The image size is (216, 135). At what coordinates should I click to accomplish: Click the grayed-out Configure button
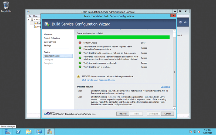pyautogui.click(x=153, y=114)
